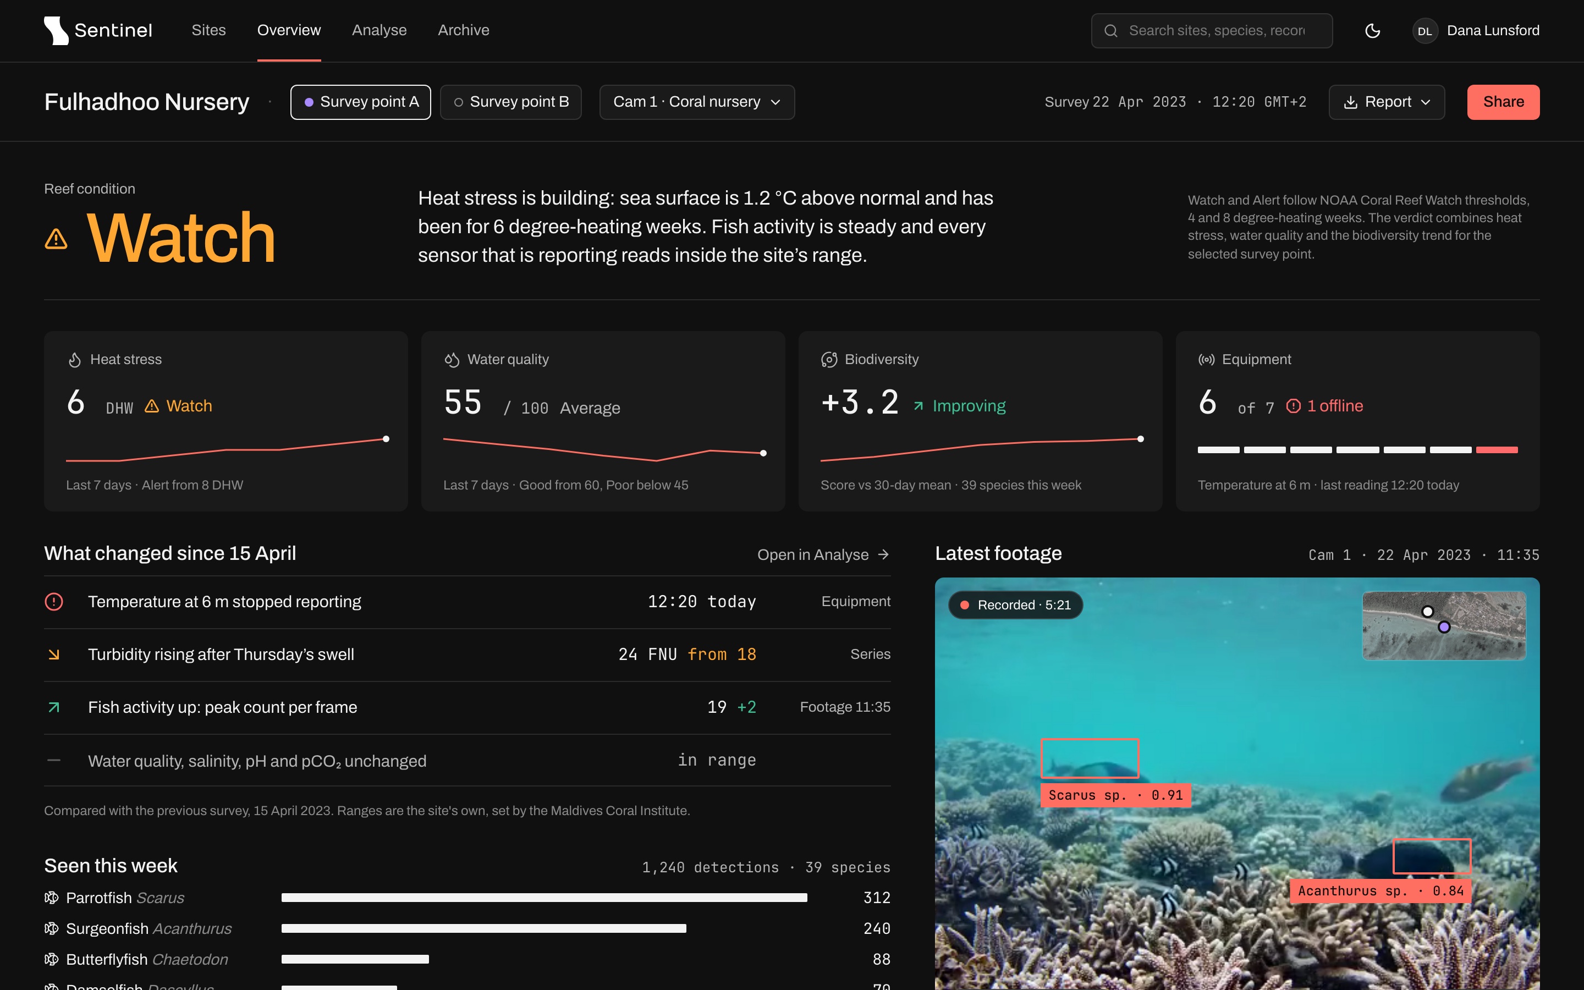The height and width of the screenshot is (990, 1584).
Task: Click the Turbidity rising after Thursday's swell row
Action: click(x=468, y=654)
